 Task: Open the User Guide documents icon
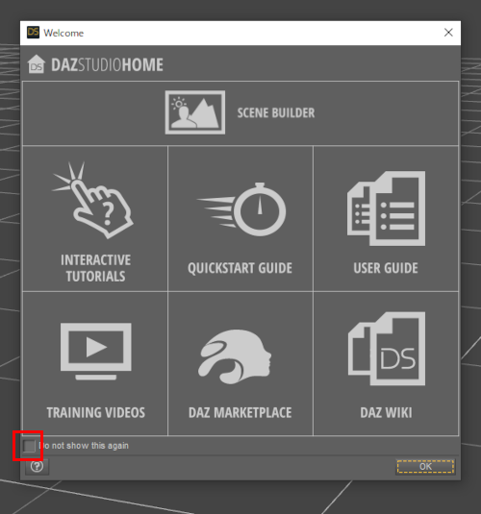[x=386, y=208]
